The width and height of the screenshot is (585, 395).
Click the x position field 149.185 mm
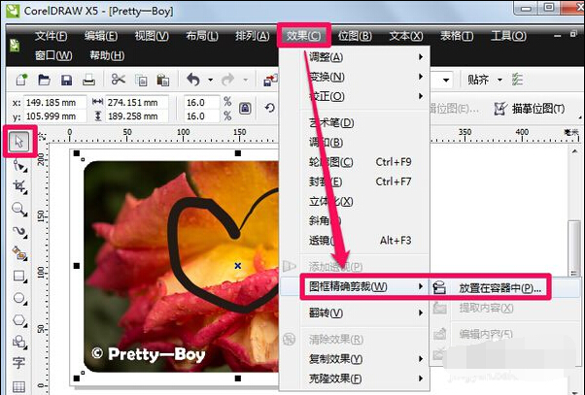(x=54, y=103)
